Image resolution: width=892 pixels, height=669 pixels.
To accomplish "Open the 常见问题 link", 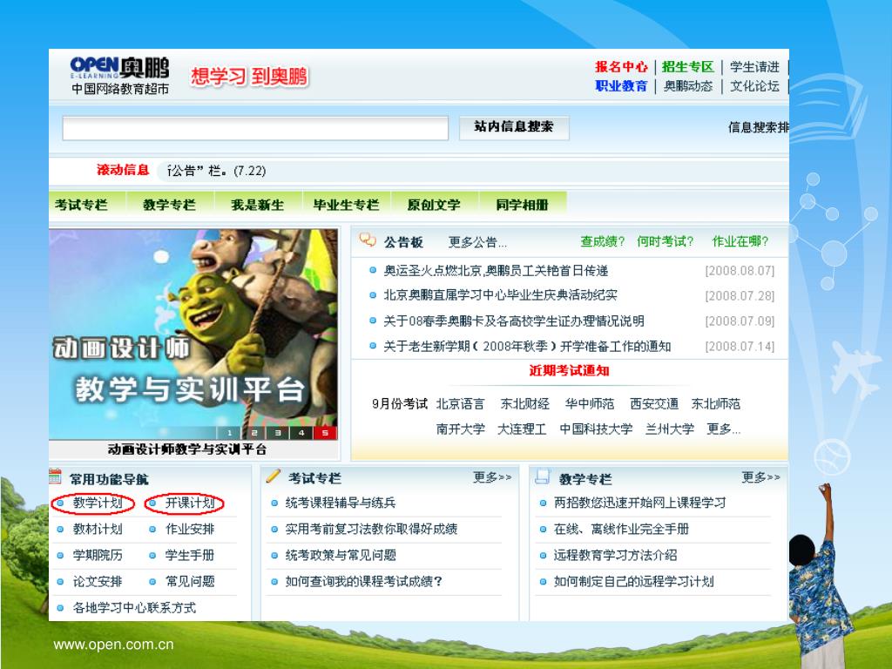I will coord(189,581).
